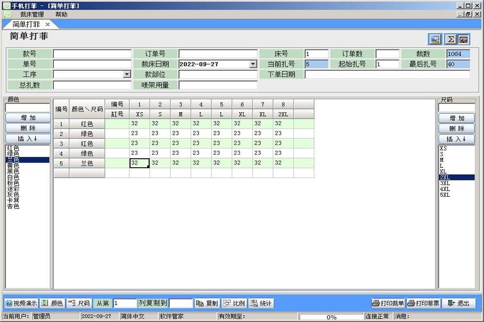Select 黄色 in the color list
Viewport: 484px width, 322px height.
[13, 165]
